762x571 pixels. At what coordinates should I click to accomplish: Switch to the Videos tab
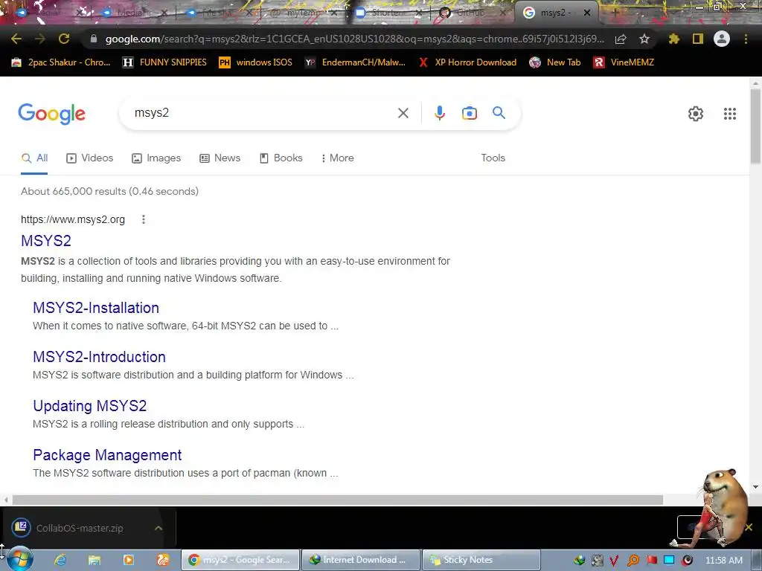tap(90, 158)
